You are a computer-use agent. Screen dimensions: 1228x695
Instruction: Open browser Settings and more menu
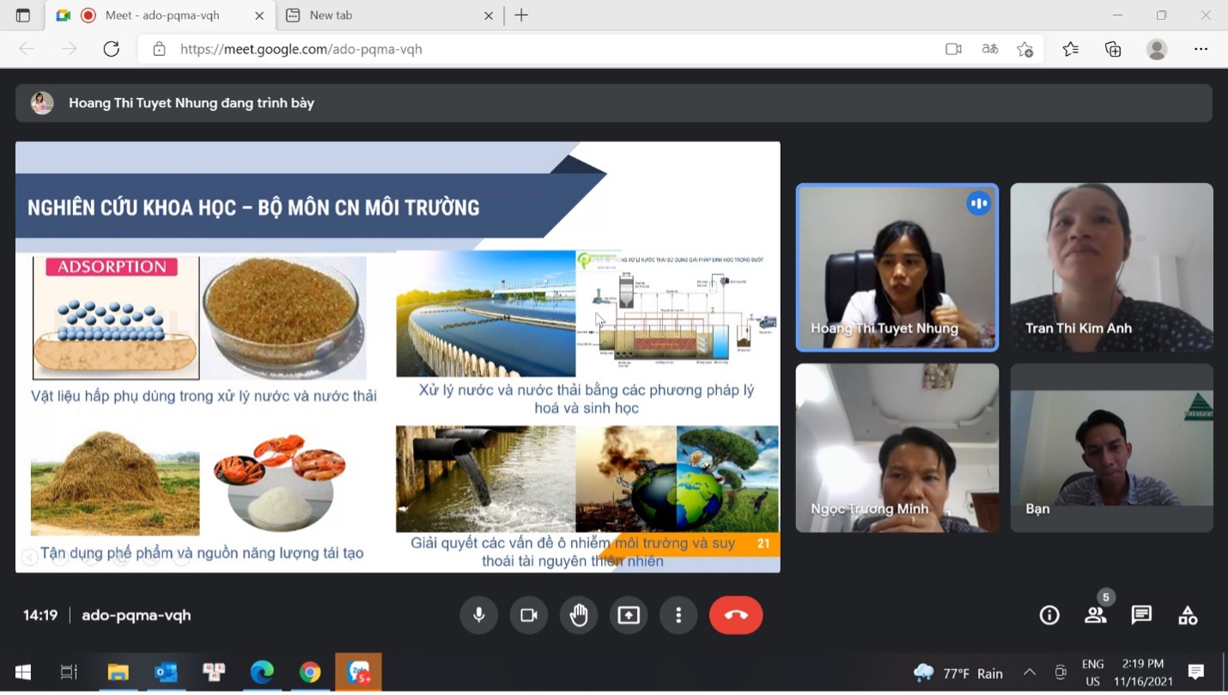1201,49
